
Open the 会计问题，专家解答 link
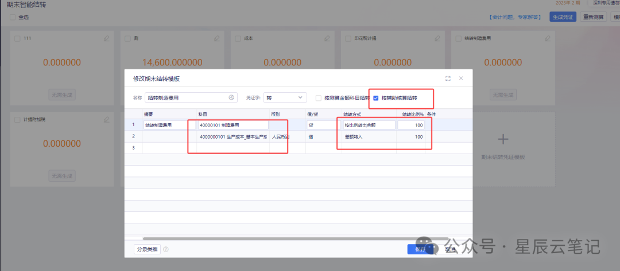coord(515,17)
